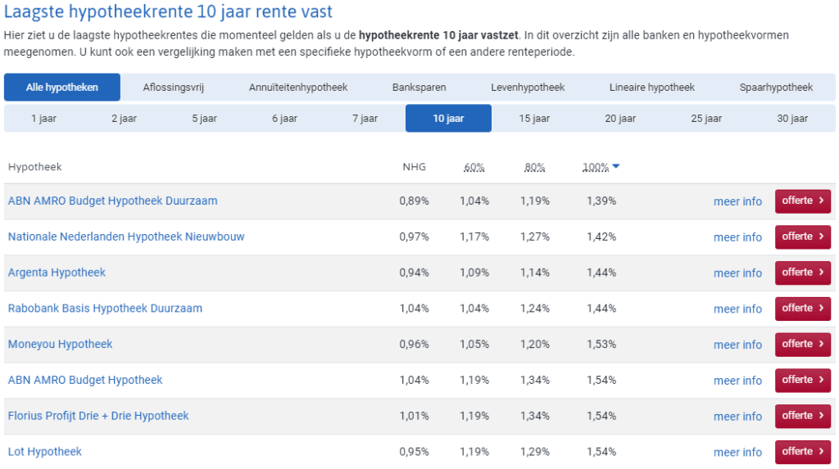839x469 pixels.
Task: Click meer info for ABN AMRO Duurzaam
Action: (737, 201)
